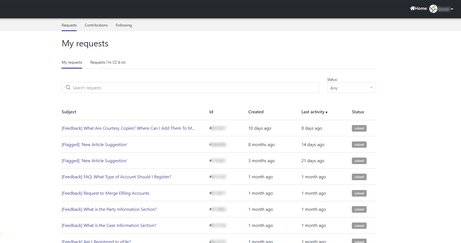The height and width of the screenshot is (243, 461).
Task: Open the FAQ Account Type request
Action: click(x=116, y=177)
